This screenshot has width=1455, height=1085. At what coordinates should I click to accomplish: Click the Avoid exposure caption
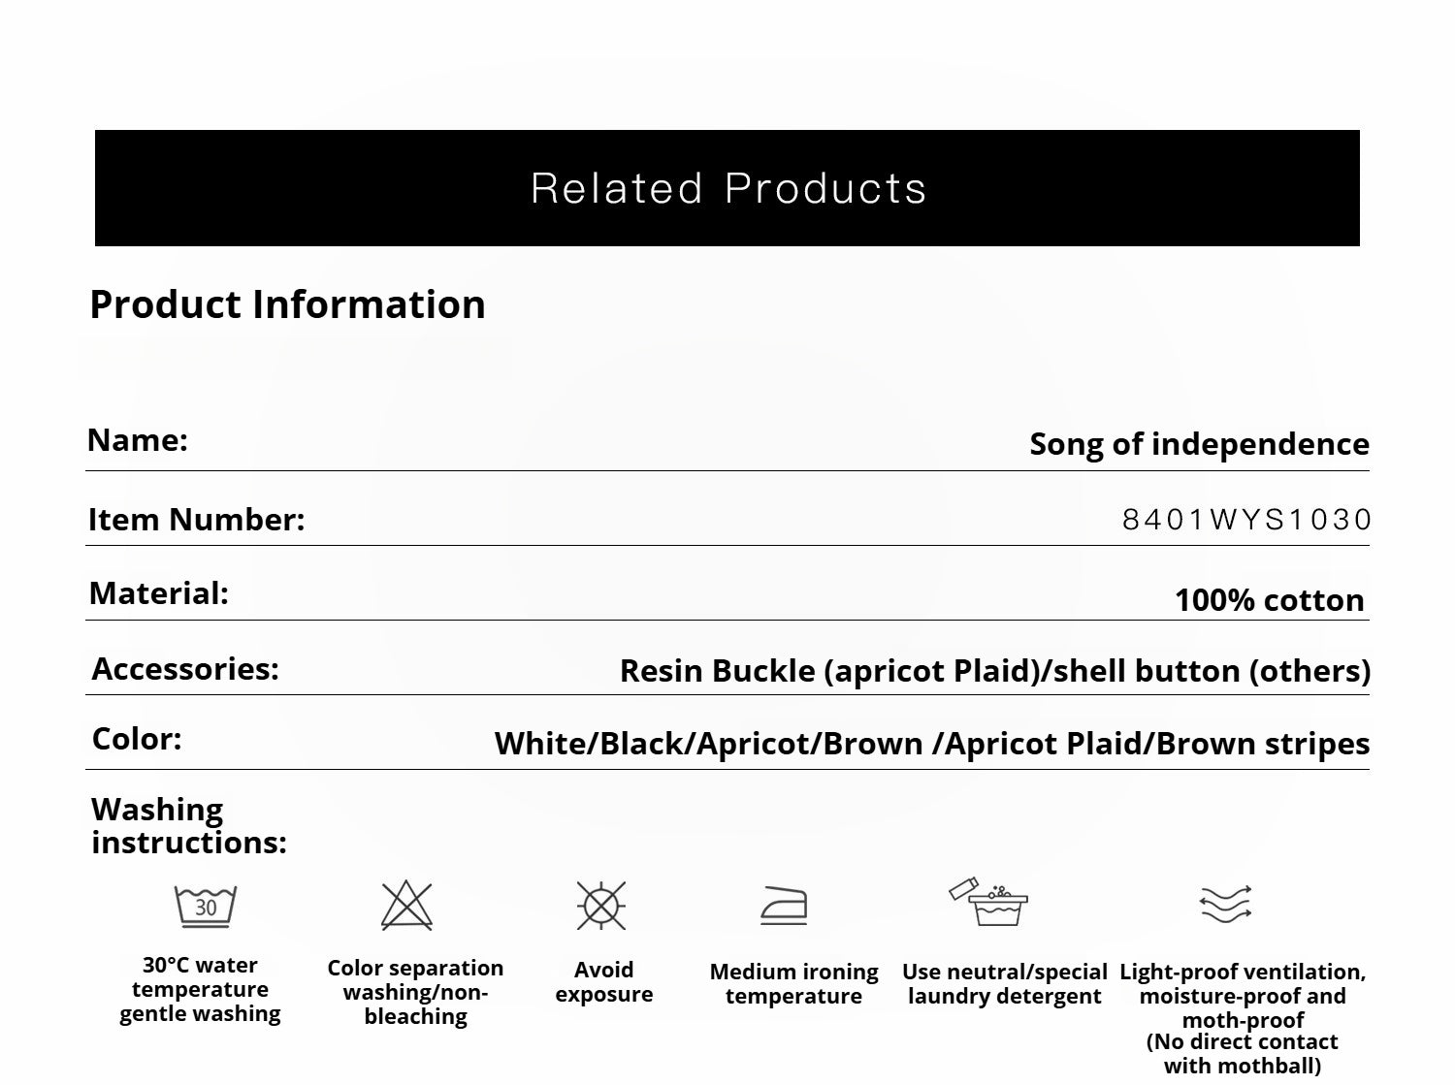(603, 982)
